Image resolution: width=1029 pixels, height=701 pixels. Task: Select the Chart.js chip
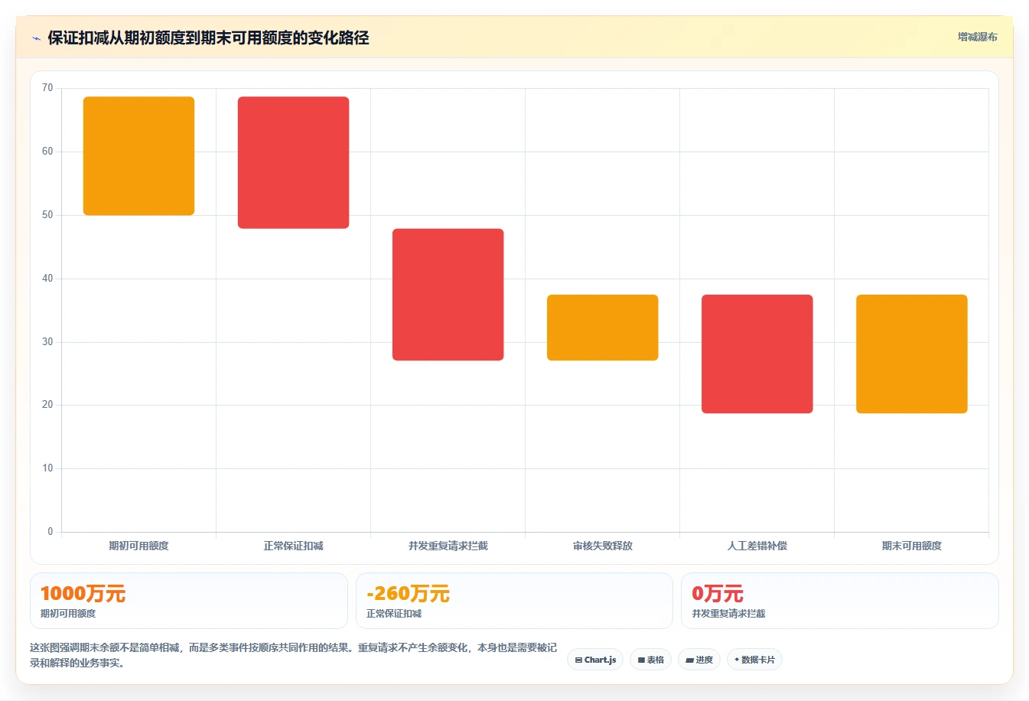coord(595,660)
